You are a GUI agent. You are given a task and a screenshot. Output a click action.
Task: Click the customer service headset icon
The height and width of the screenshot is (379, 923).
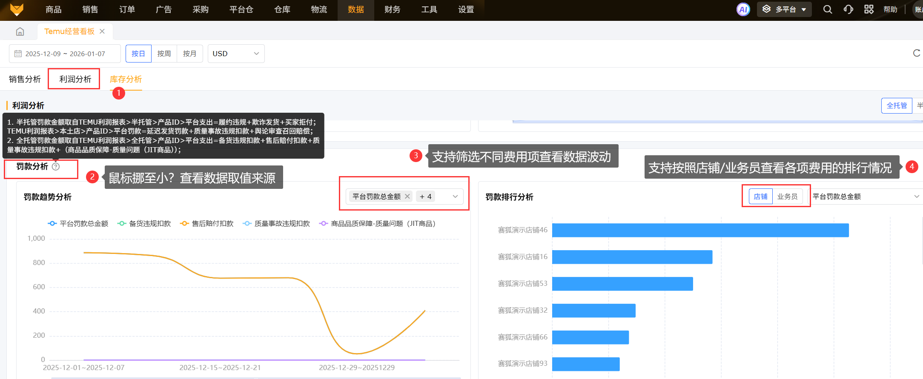848,9
